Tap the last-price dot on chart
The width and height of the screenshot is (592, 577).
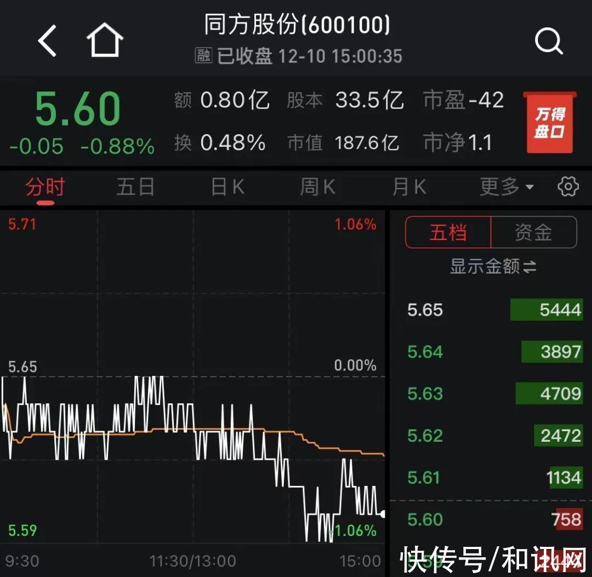[x=383, y=514]
